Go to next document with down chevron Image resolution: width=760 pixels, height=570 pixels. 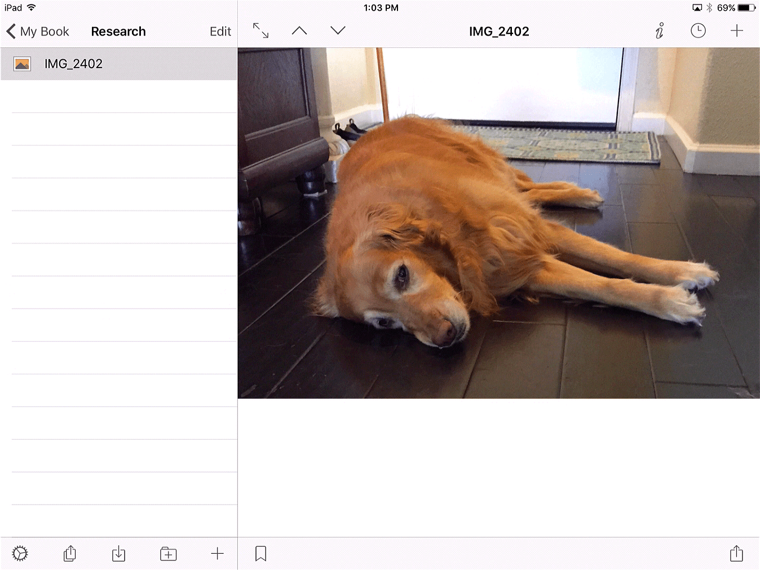[x=338, y=30]
